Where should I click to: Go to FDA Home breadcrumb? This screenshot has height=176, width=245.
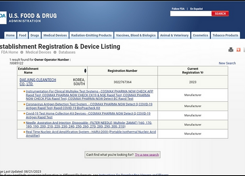tap(10, 52)
